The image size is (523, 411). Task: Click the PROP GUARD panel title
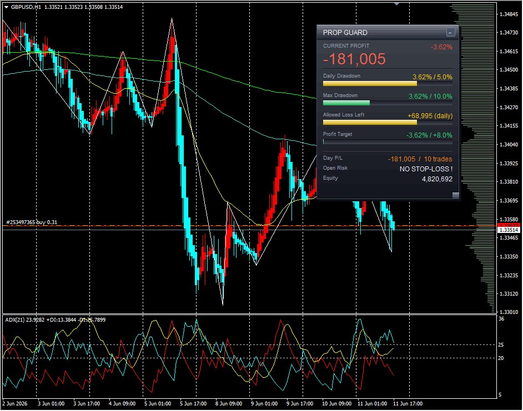tap(345, 33)
